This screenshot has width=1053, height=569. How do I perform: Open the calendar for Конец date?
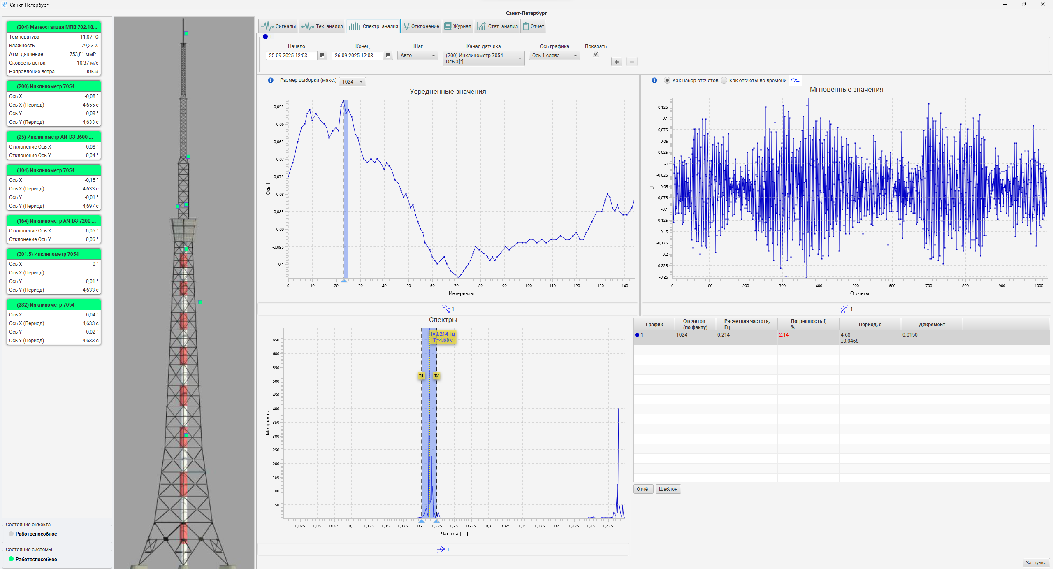point(388,56)
